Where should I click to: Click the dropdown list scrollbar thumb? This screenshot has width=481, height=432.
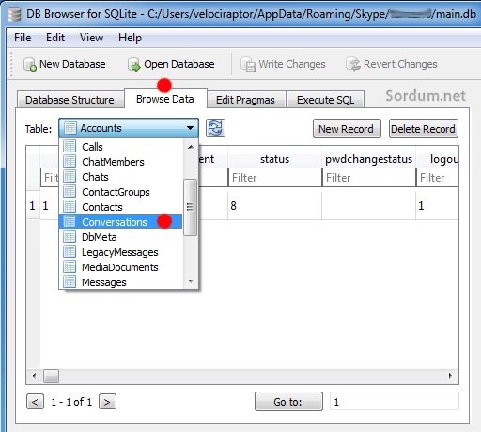(190, 207)
